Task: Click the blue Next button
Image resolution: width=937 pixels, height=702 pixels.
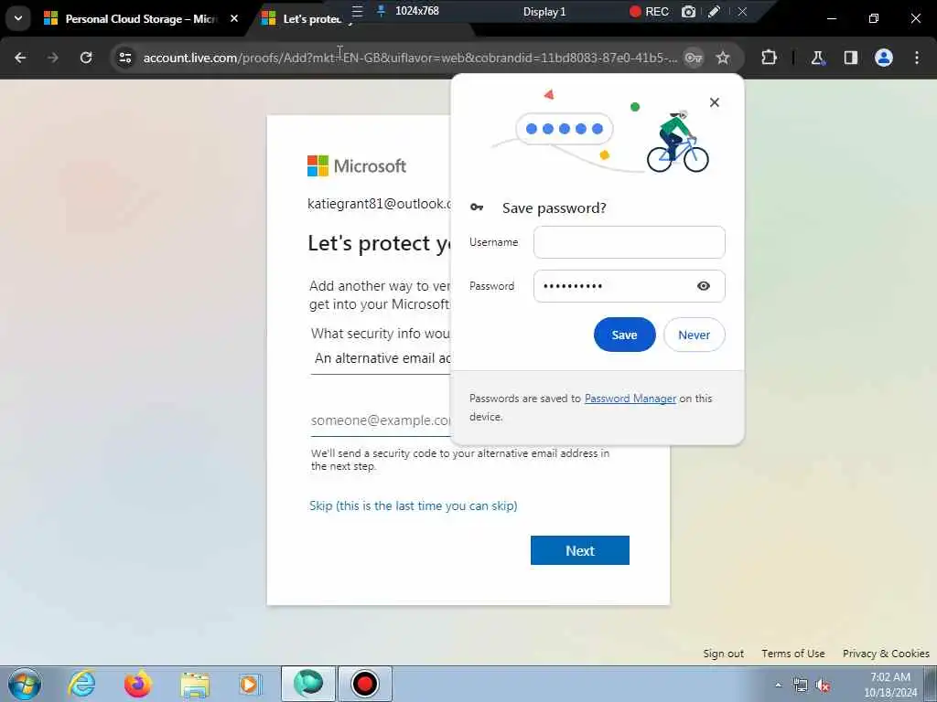Action: coord(579,549)
